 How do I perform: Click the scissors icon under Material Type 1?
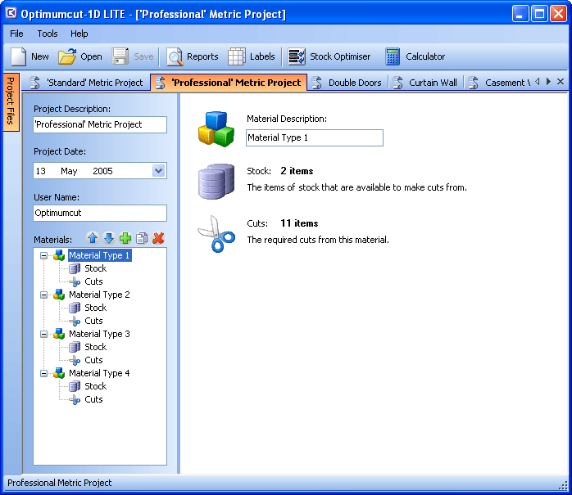[75, 281]
